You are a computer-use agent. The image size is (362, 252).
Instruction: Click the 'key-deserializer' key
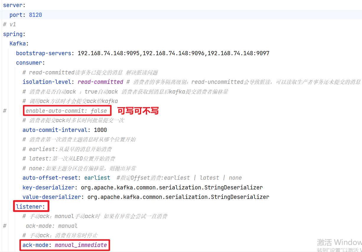pos(48,187)
